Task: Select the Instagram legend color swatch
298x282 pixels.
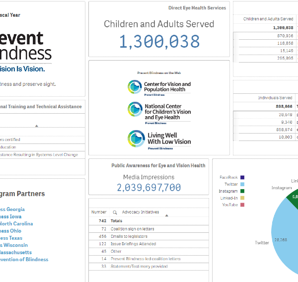Action: [x=242, y=191]
